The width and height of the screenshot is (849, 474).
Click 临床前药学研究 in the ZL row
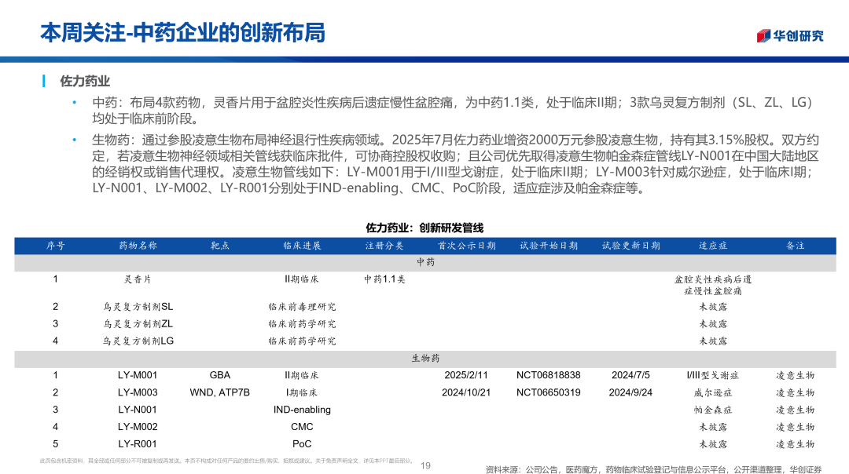click(x=302, y=324)
